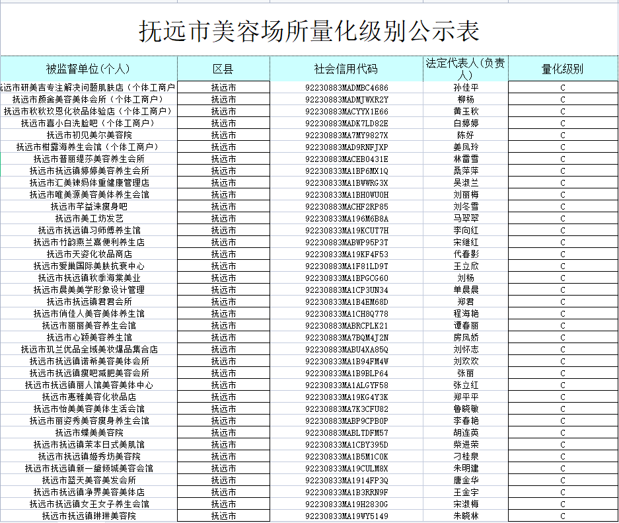
Task: Select the name 房凤娇
Action: coord(466,337)
